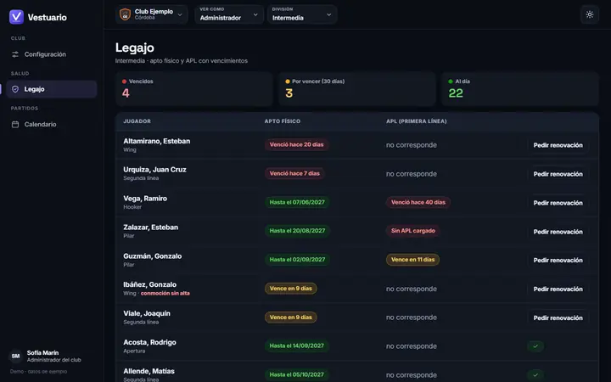Select player name Viale, Joaquín
Viewport: 611px width, 382px height.
[147, 313]
